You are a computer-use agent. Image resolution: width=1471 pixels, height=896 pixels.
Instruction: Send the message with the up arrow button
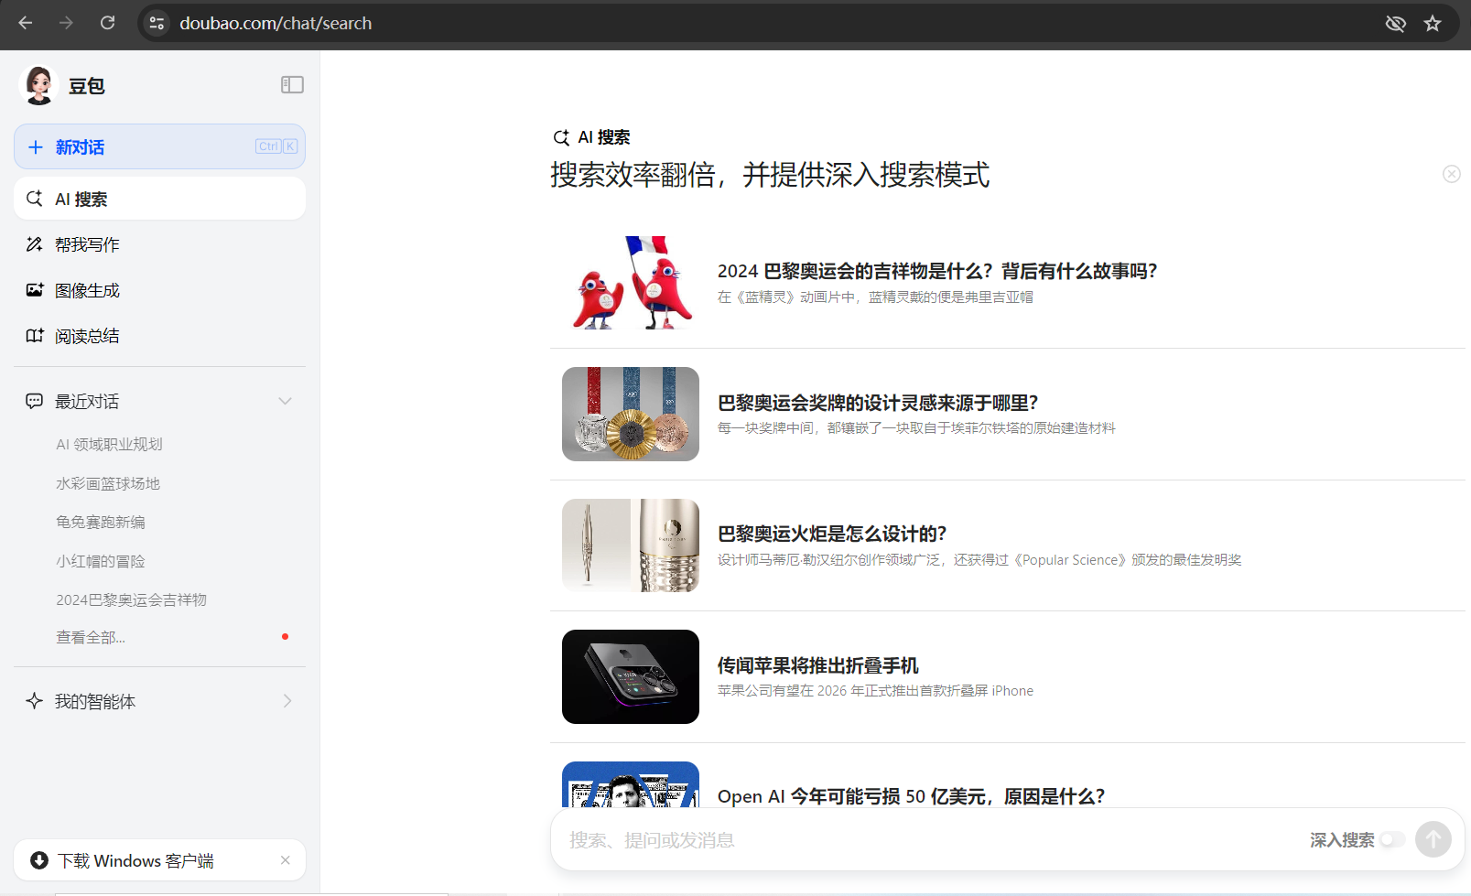point(1433,839)
